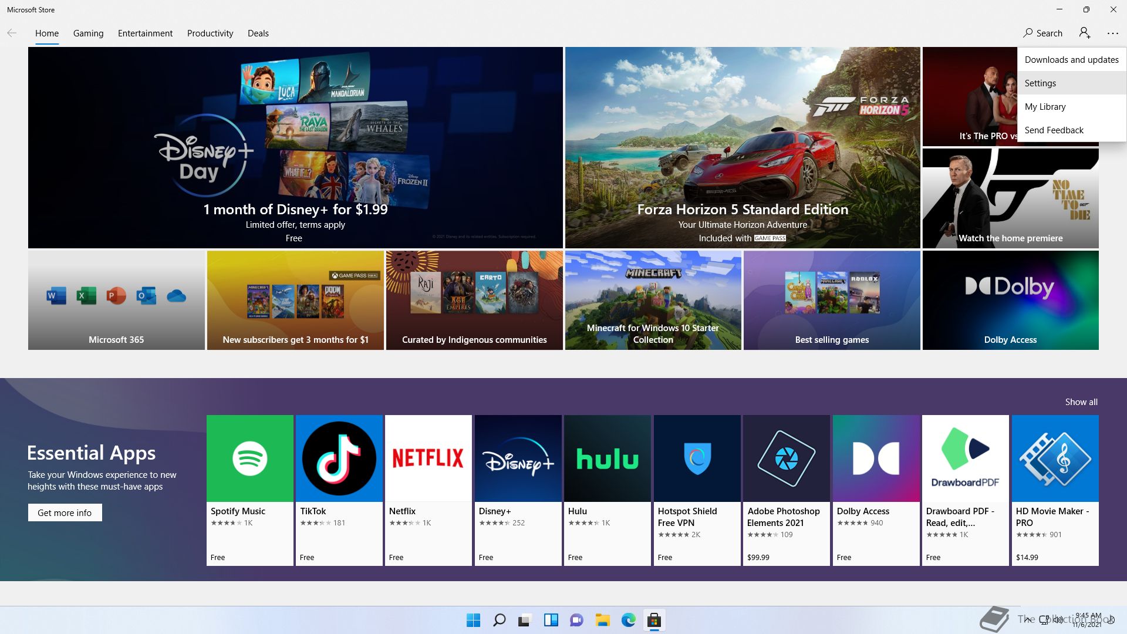Screen dimensions: 1127x634
Task: Open the Disney+ app icon
Action: pyautogui.click(x=518, y=458)
